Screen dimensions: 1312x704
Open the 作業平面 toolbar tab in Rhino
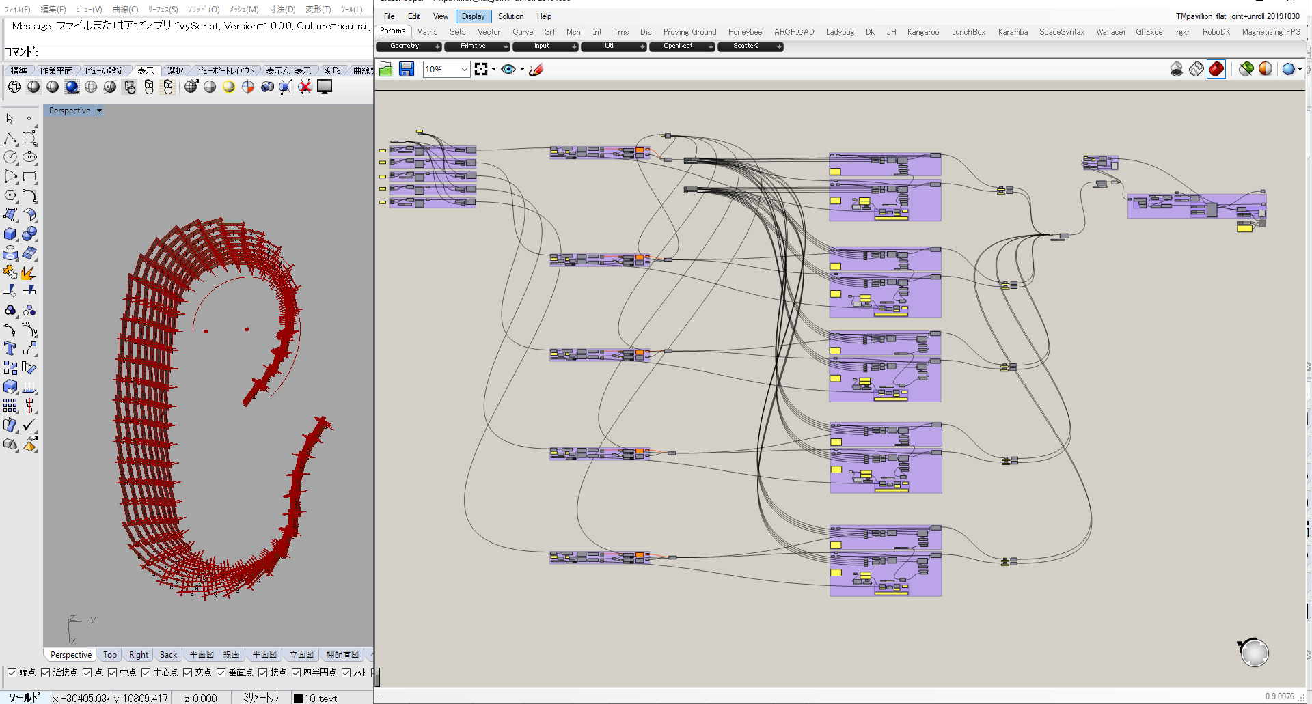56,70
